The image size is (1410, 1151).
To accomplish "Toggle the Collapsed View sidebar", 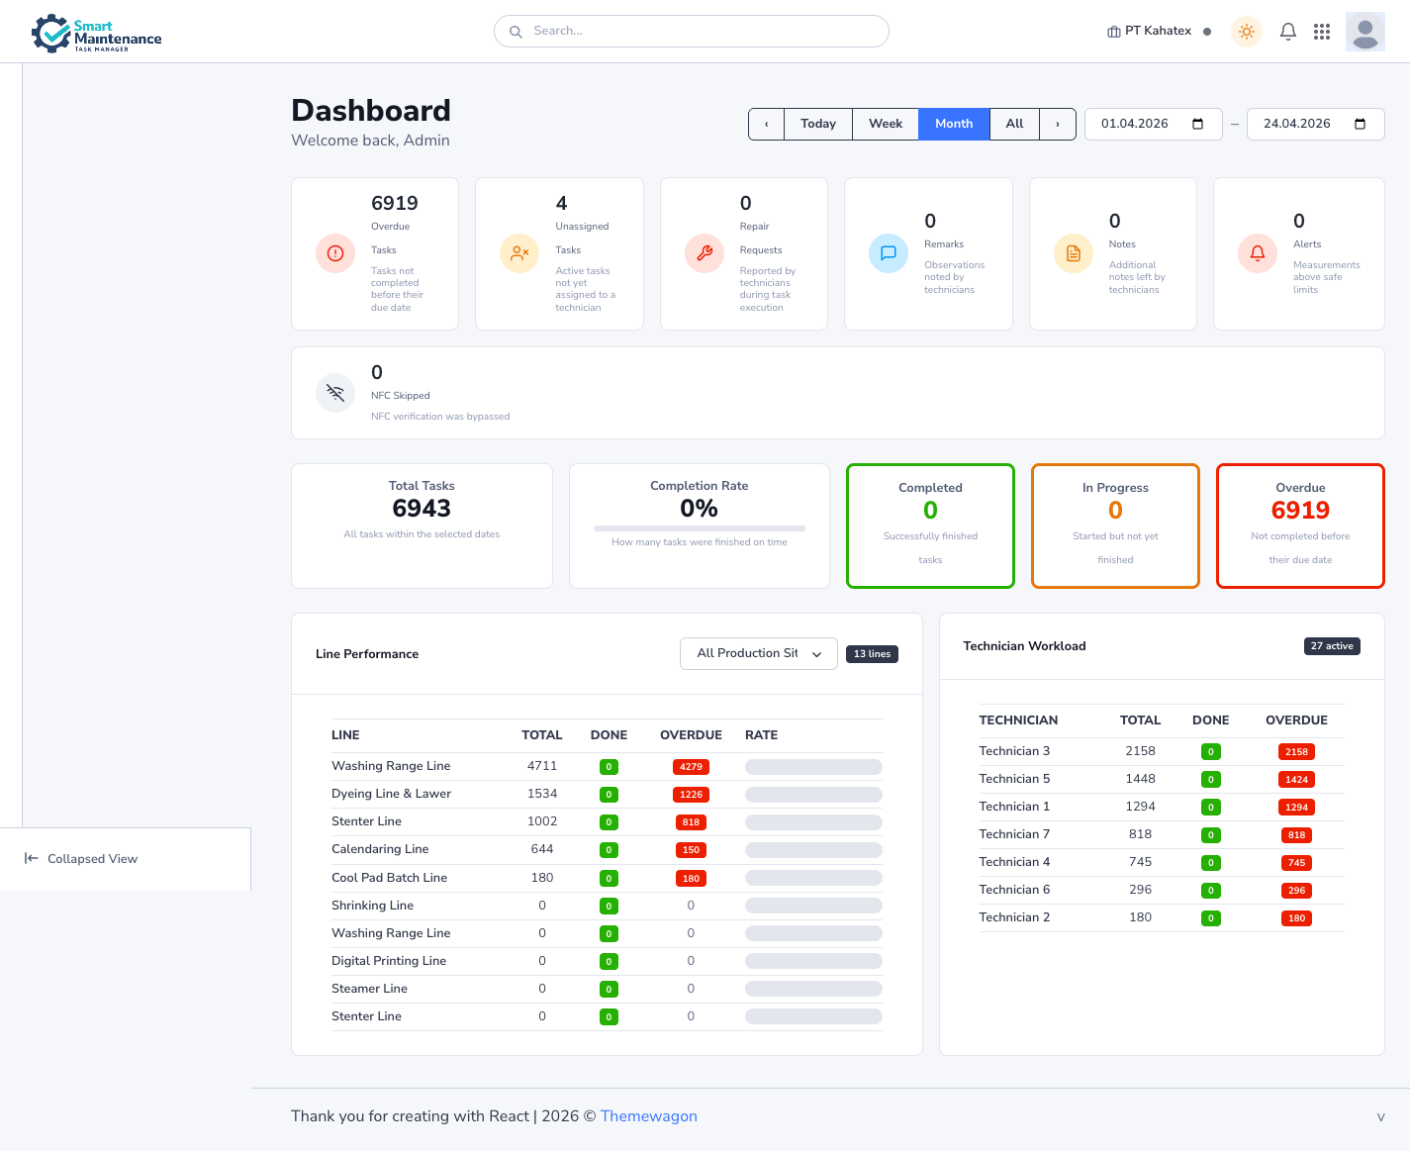I will (81, 859).
